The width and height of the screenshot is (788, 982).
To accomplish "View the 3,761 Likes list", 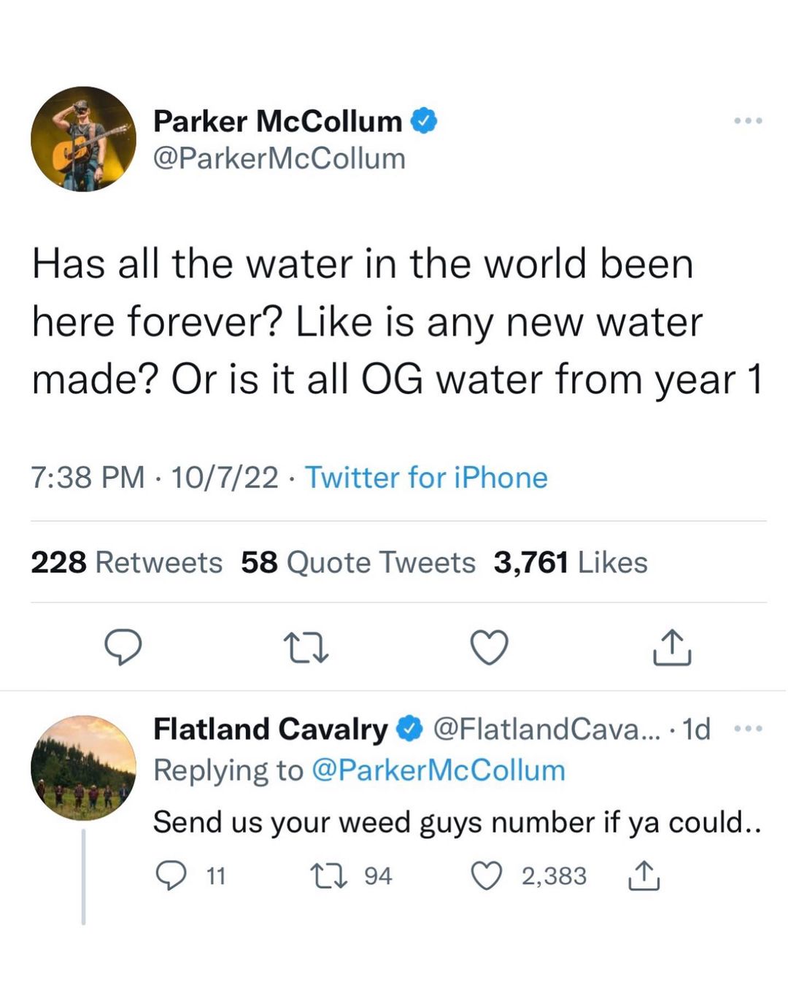I will [x=571, y=562].
